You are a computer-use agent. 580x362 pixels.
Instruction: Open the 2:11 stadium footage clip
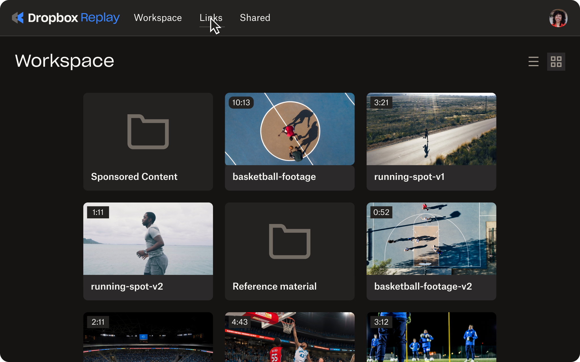point(148,337)
